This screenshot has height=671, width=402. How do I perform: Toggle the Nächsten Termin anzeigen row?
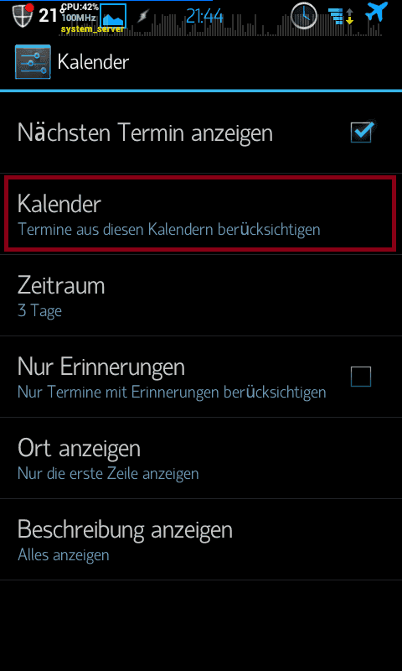201,133
